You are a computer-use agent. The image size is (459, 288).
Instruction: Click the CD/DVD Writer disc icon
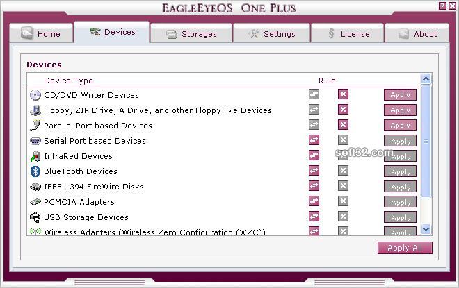pyautogui.click(x=35, y=95)
